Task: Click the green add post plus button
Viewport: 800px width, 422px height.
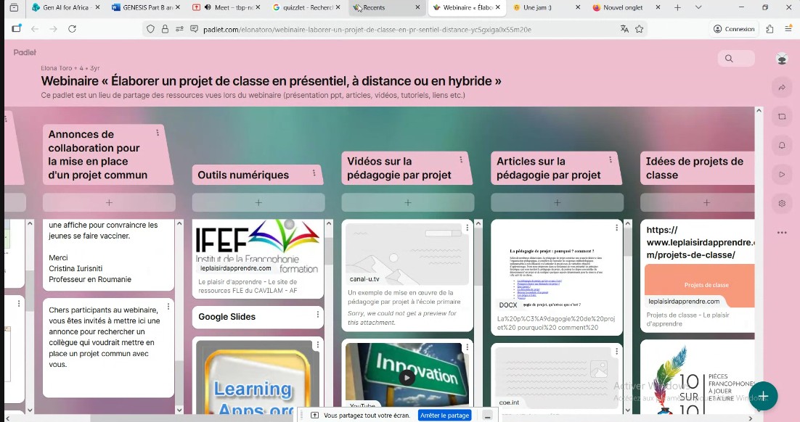Action: [763, 396]
